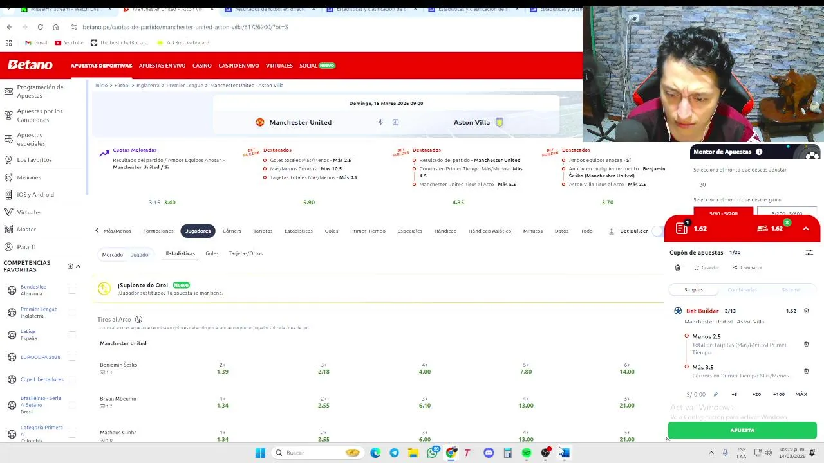Screen dimensions: 824x463
Task: Select the Córners market tab
Action: pos(232,231)
